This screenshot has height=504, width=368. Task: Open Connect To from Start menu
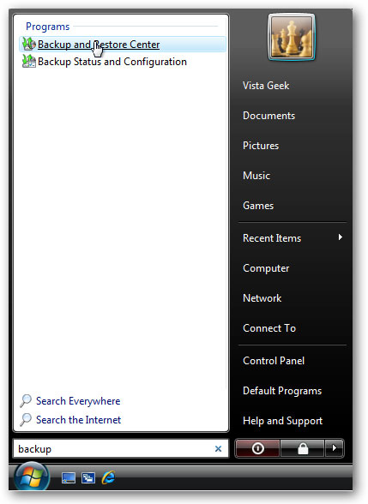pyautogui.click(x=269, y=328)
